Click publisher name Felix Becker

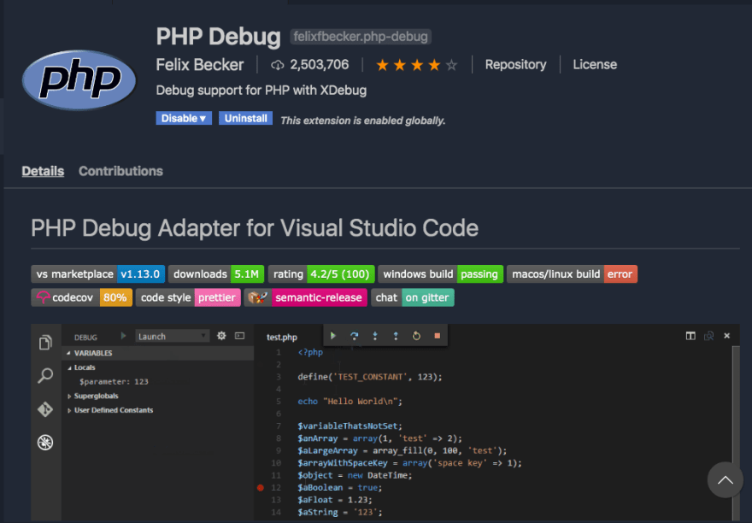pyautogui.click(x=199, y=65)
